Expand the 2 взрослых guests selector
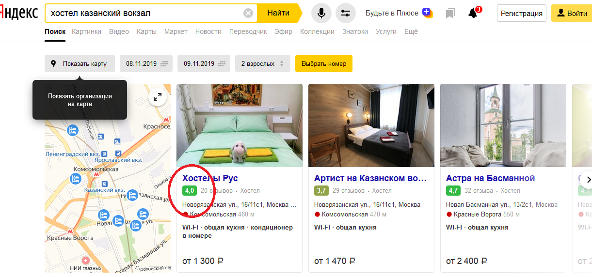The width and height of the screenshot is (592, 277). point(262,63)
